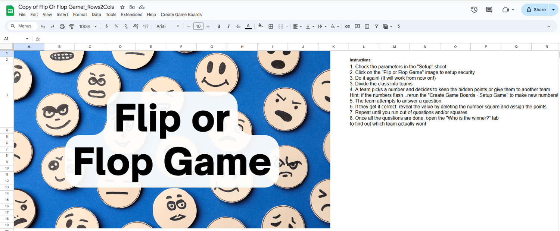Image resolution: width=560 pixels, height=231 pixels.
Task: Open the zoom 100% dropdown
Action: pyautogui.click(x=88, y=26)
